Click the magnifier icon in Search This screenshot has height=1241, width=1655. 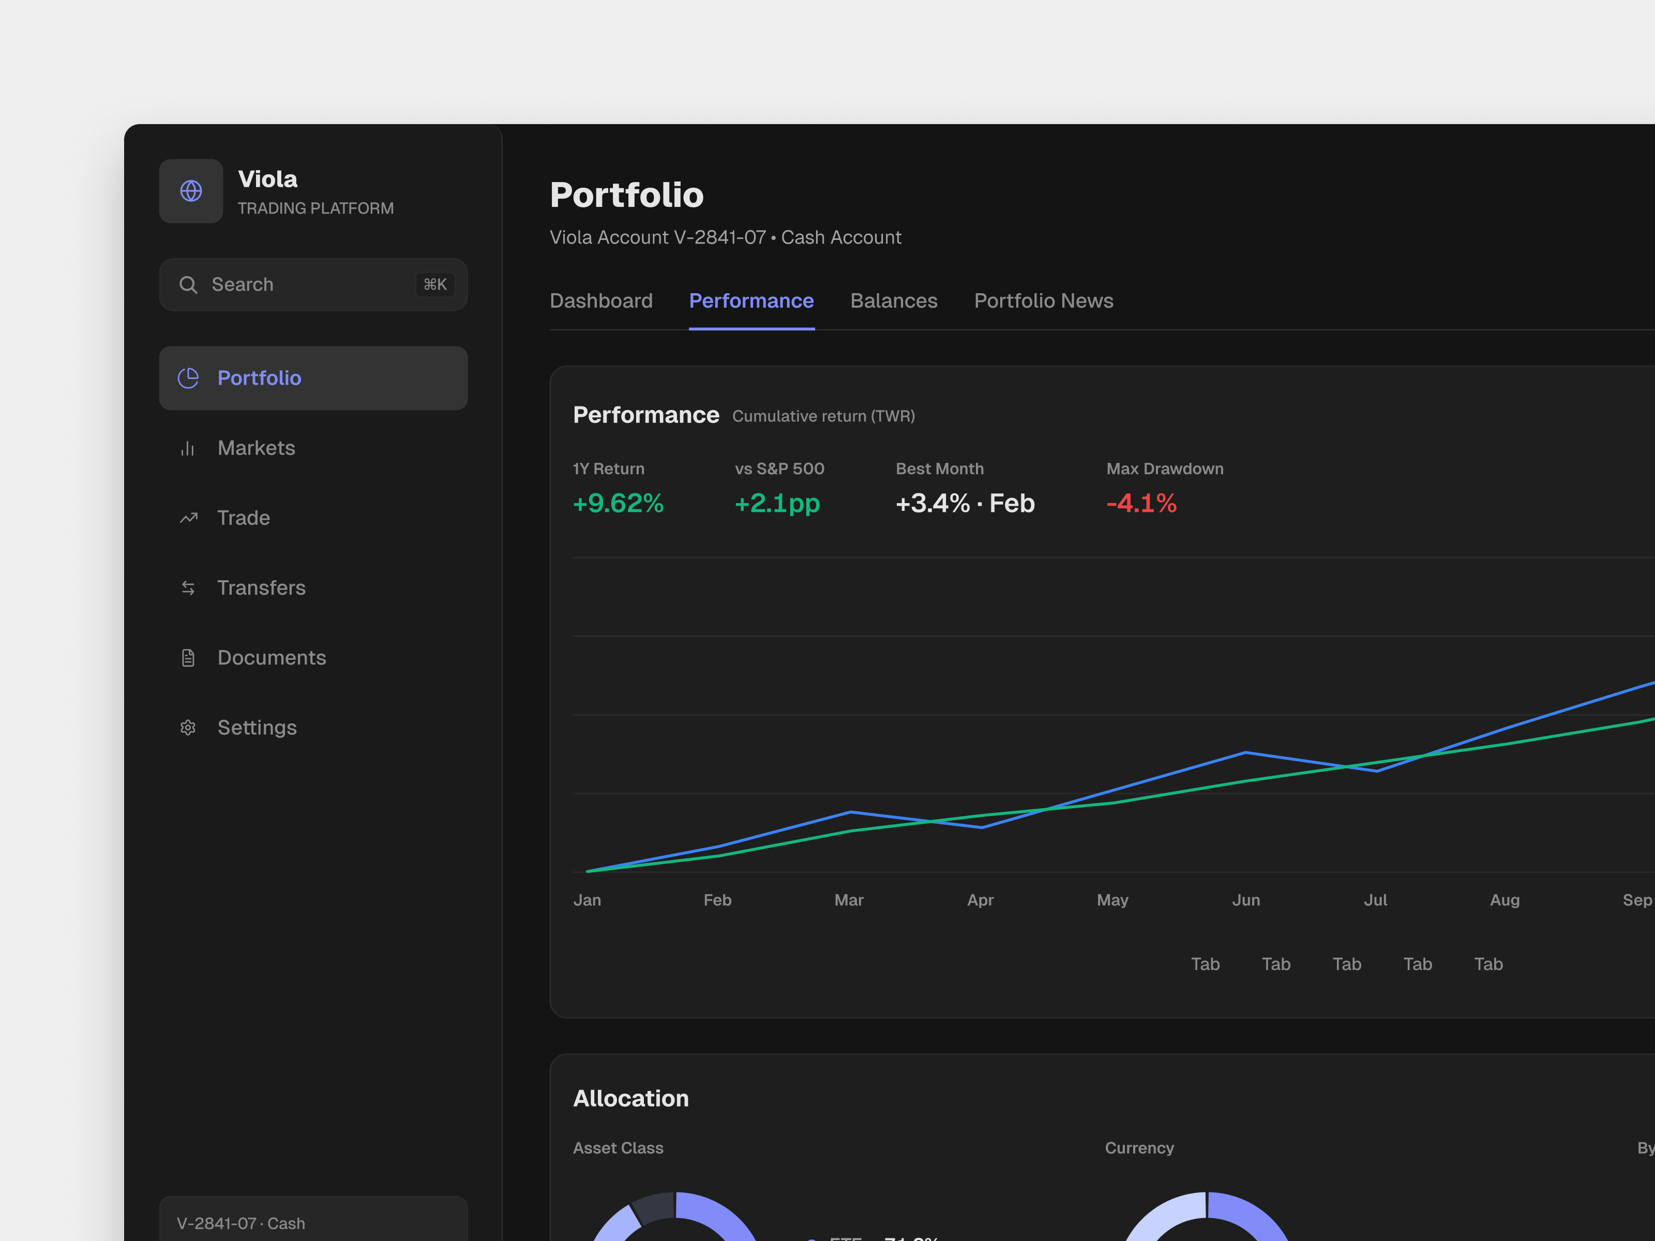click(x=188, y=285)
